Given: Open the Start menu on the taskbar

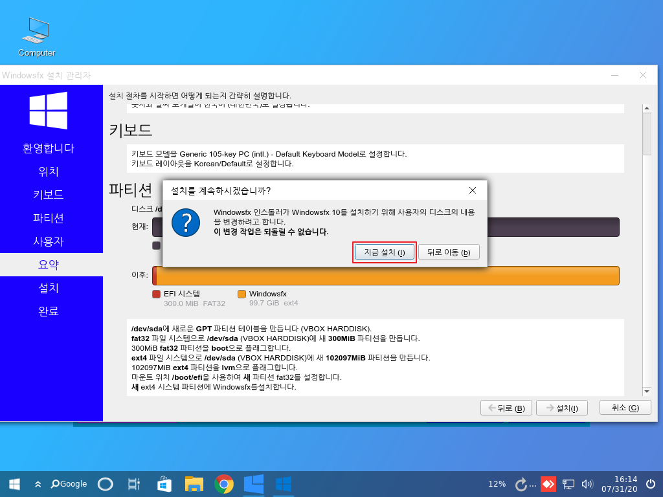Looking at the screenshot, I should (14, 484).
